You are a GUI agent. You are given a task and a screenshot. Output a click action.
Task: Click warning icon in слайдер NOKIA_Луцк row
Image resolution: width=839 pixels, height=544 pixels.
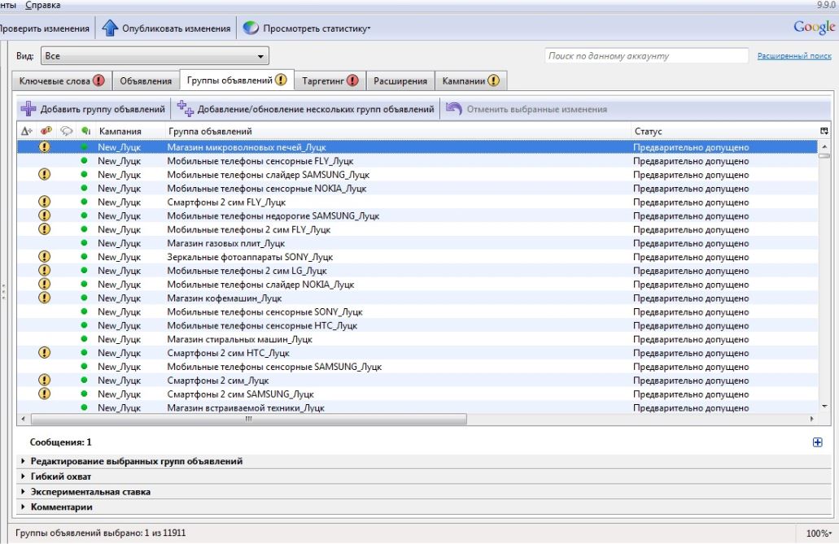coord(45,284)
